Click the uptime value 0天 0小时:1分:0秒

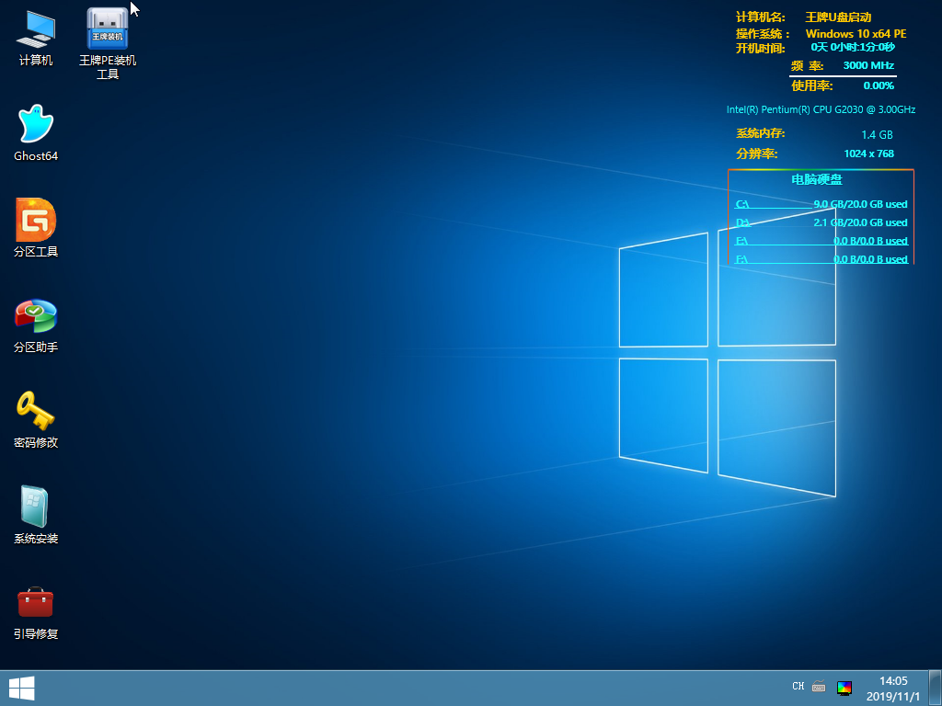click(853, 48)
